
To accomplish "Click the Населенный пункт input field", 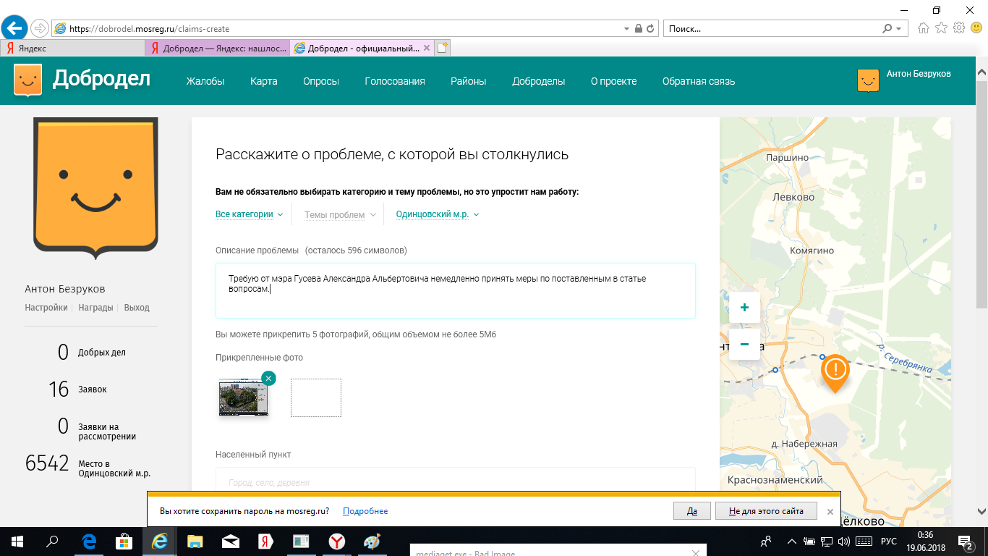I will click(455, 481).
